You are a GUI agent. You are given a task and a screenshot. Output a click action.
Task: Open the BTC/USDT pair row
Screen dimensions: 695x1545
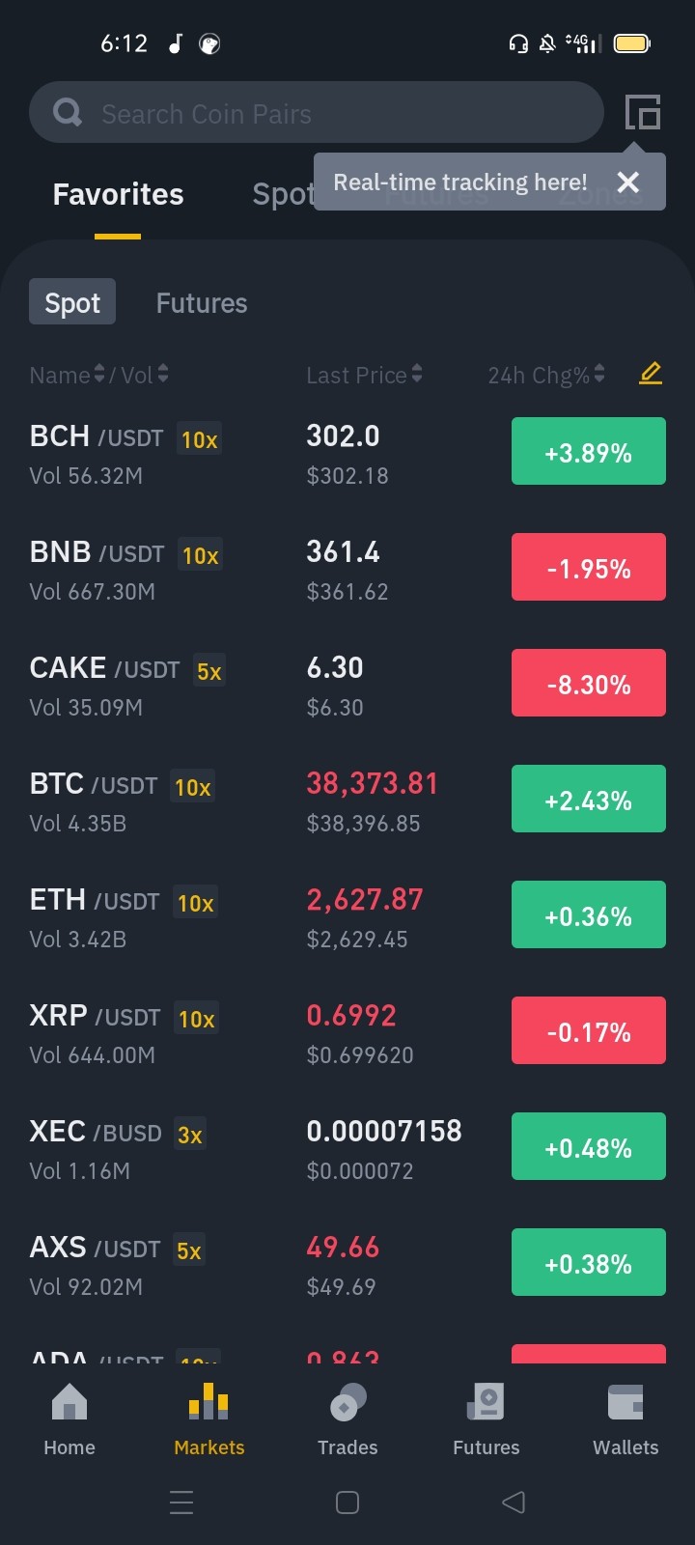(x=347, y=801)
